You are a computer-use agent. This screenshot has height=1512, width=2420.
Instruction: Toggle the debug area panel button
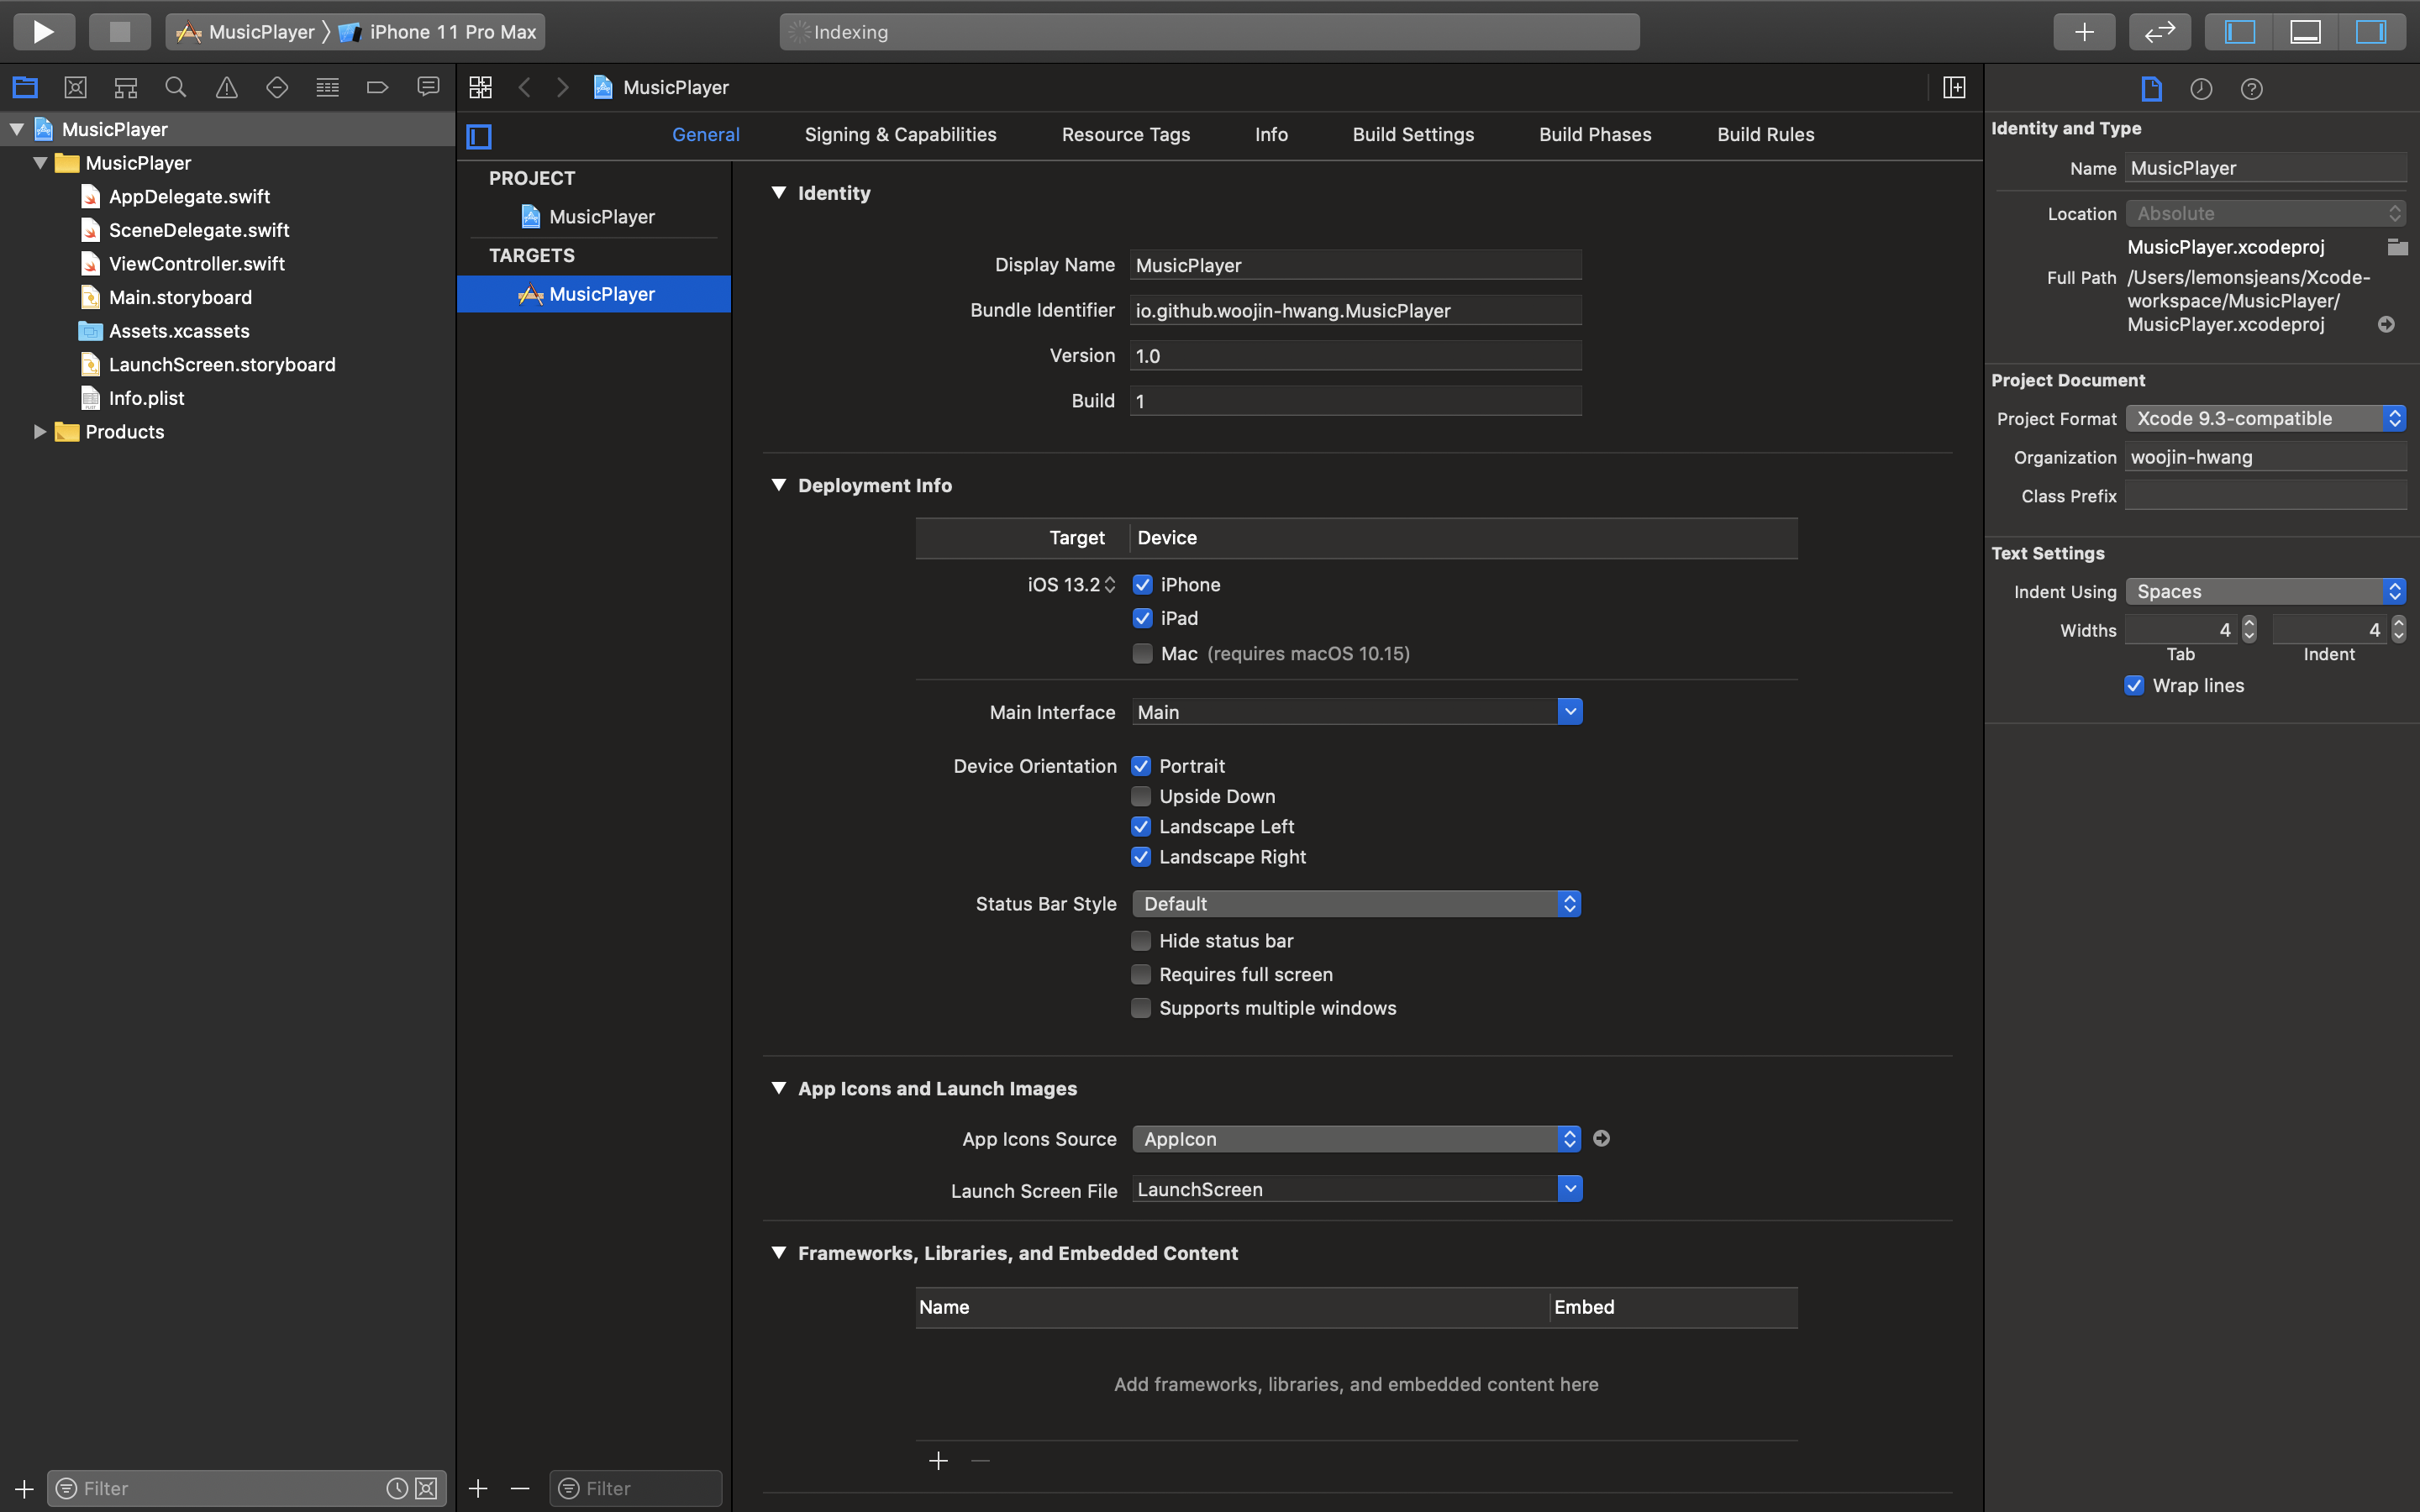[2305, 31]
